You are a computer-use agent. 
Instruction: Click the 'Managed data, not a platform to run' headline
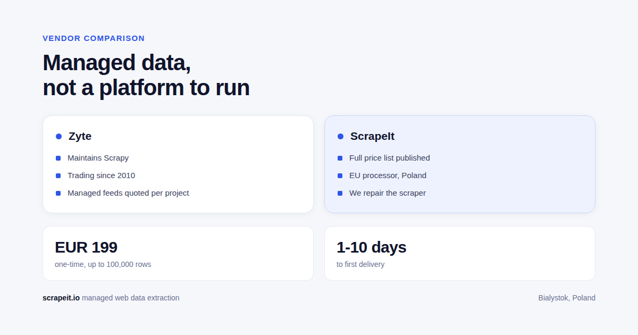(x=146, y=75)
